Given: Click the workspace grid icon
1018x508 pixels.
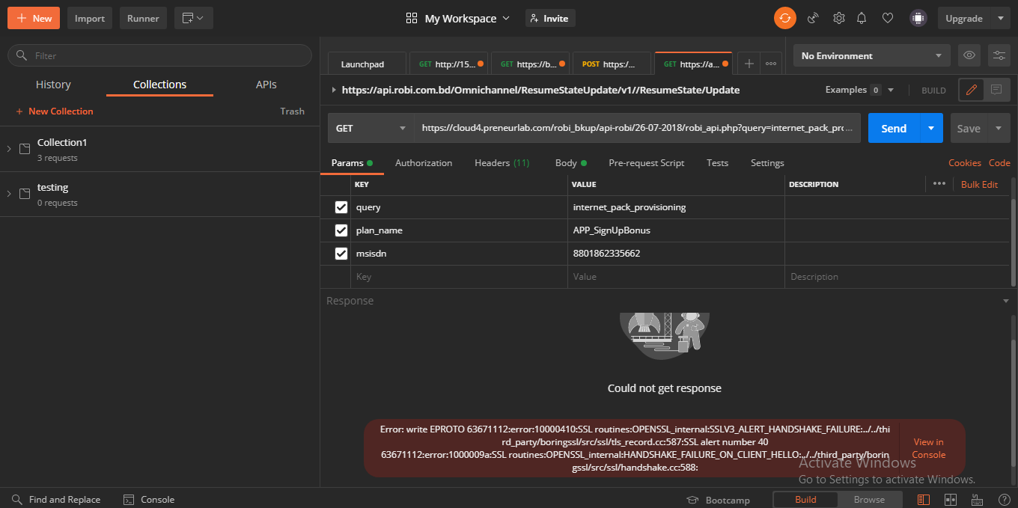Looking at the screenshot, I should 411,18.
